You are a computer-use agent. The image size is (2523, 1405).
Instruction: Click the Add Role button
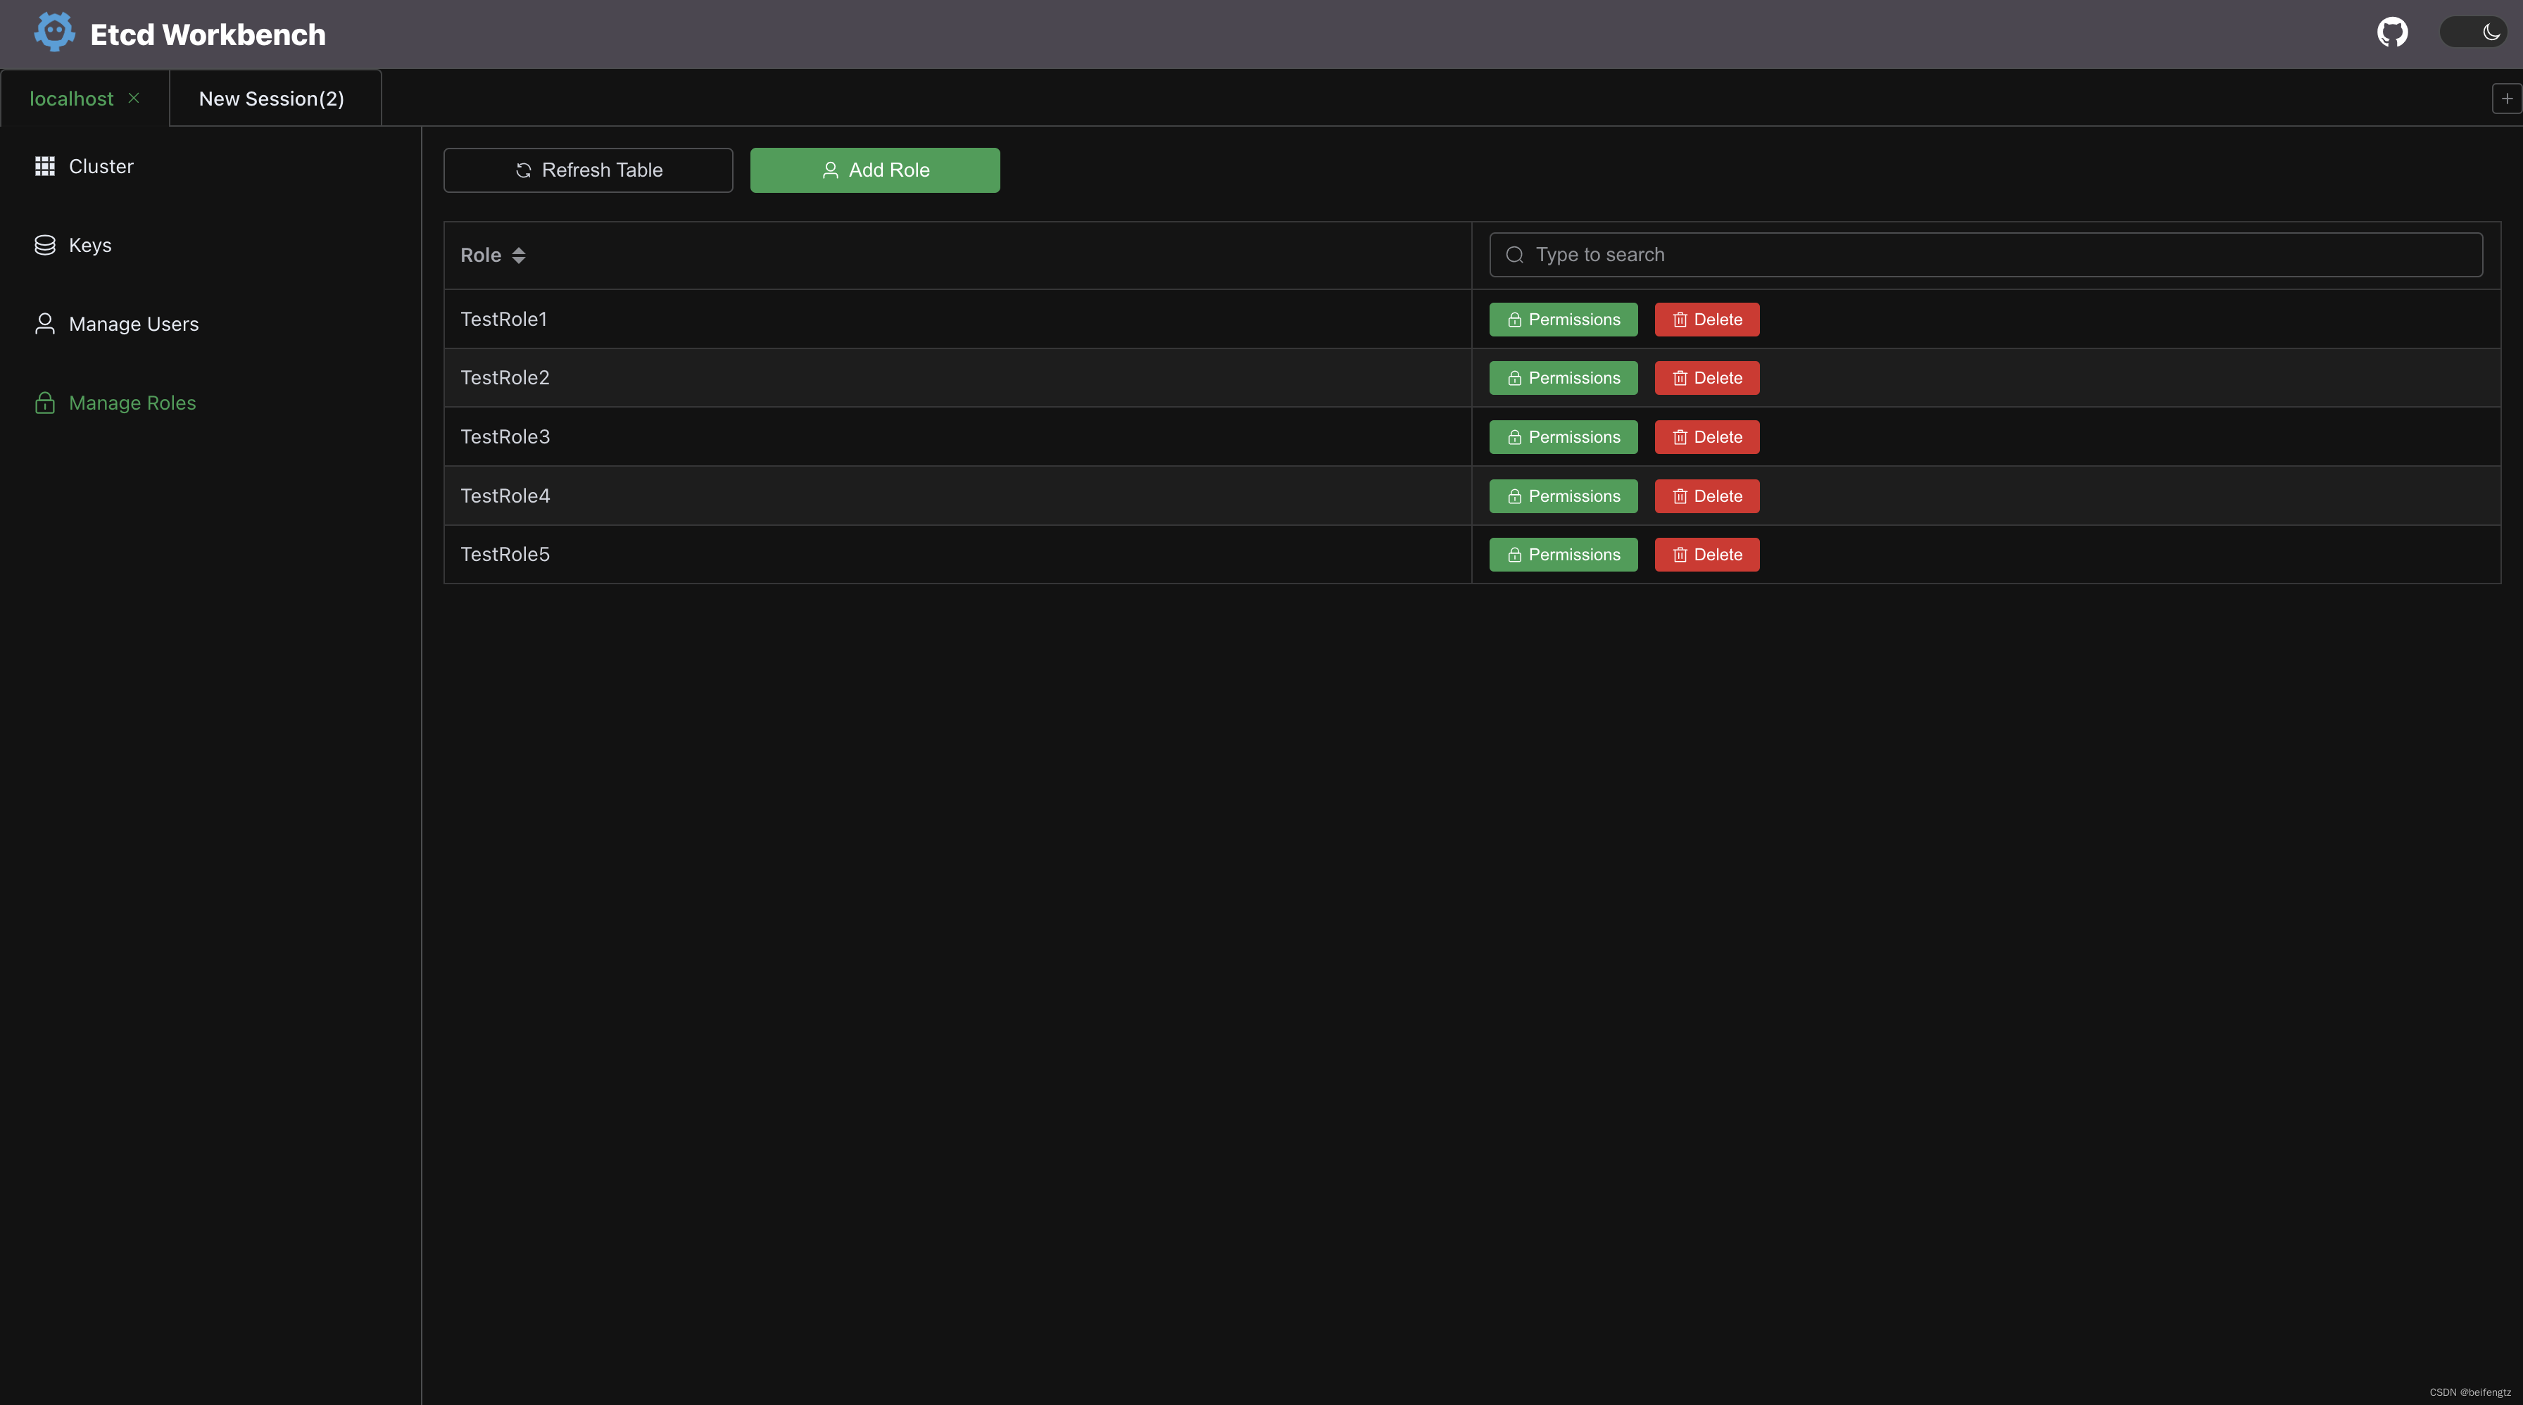pos(874,170)
